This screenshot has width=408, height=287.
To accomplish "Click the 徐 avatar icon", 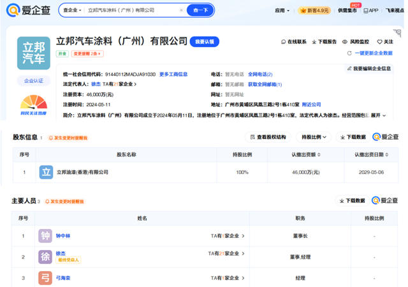I will [x=45, y=257].
